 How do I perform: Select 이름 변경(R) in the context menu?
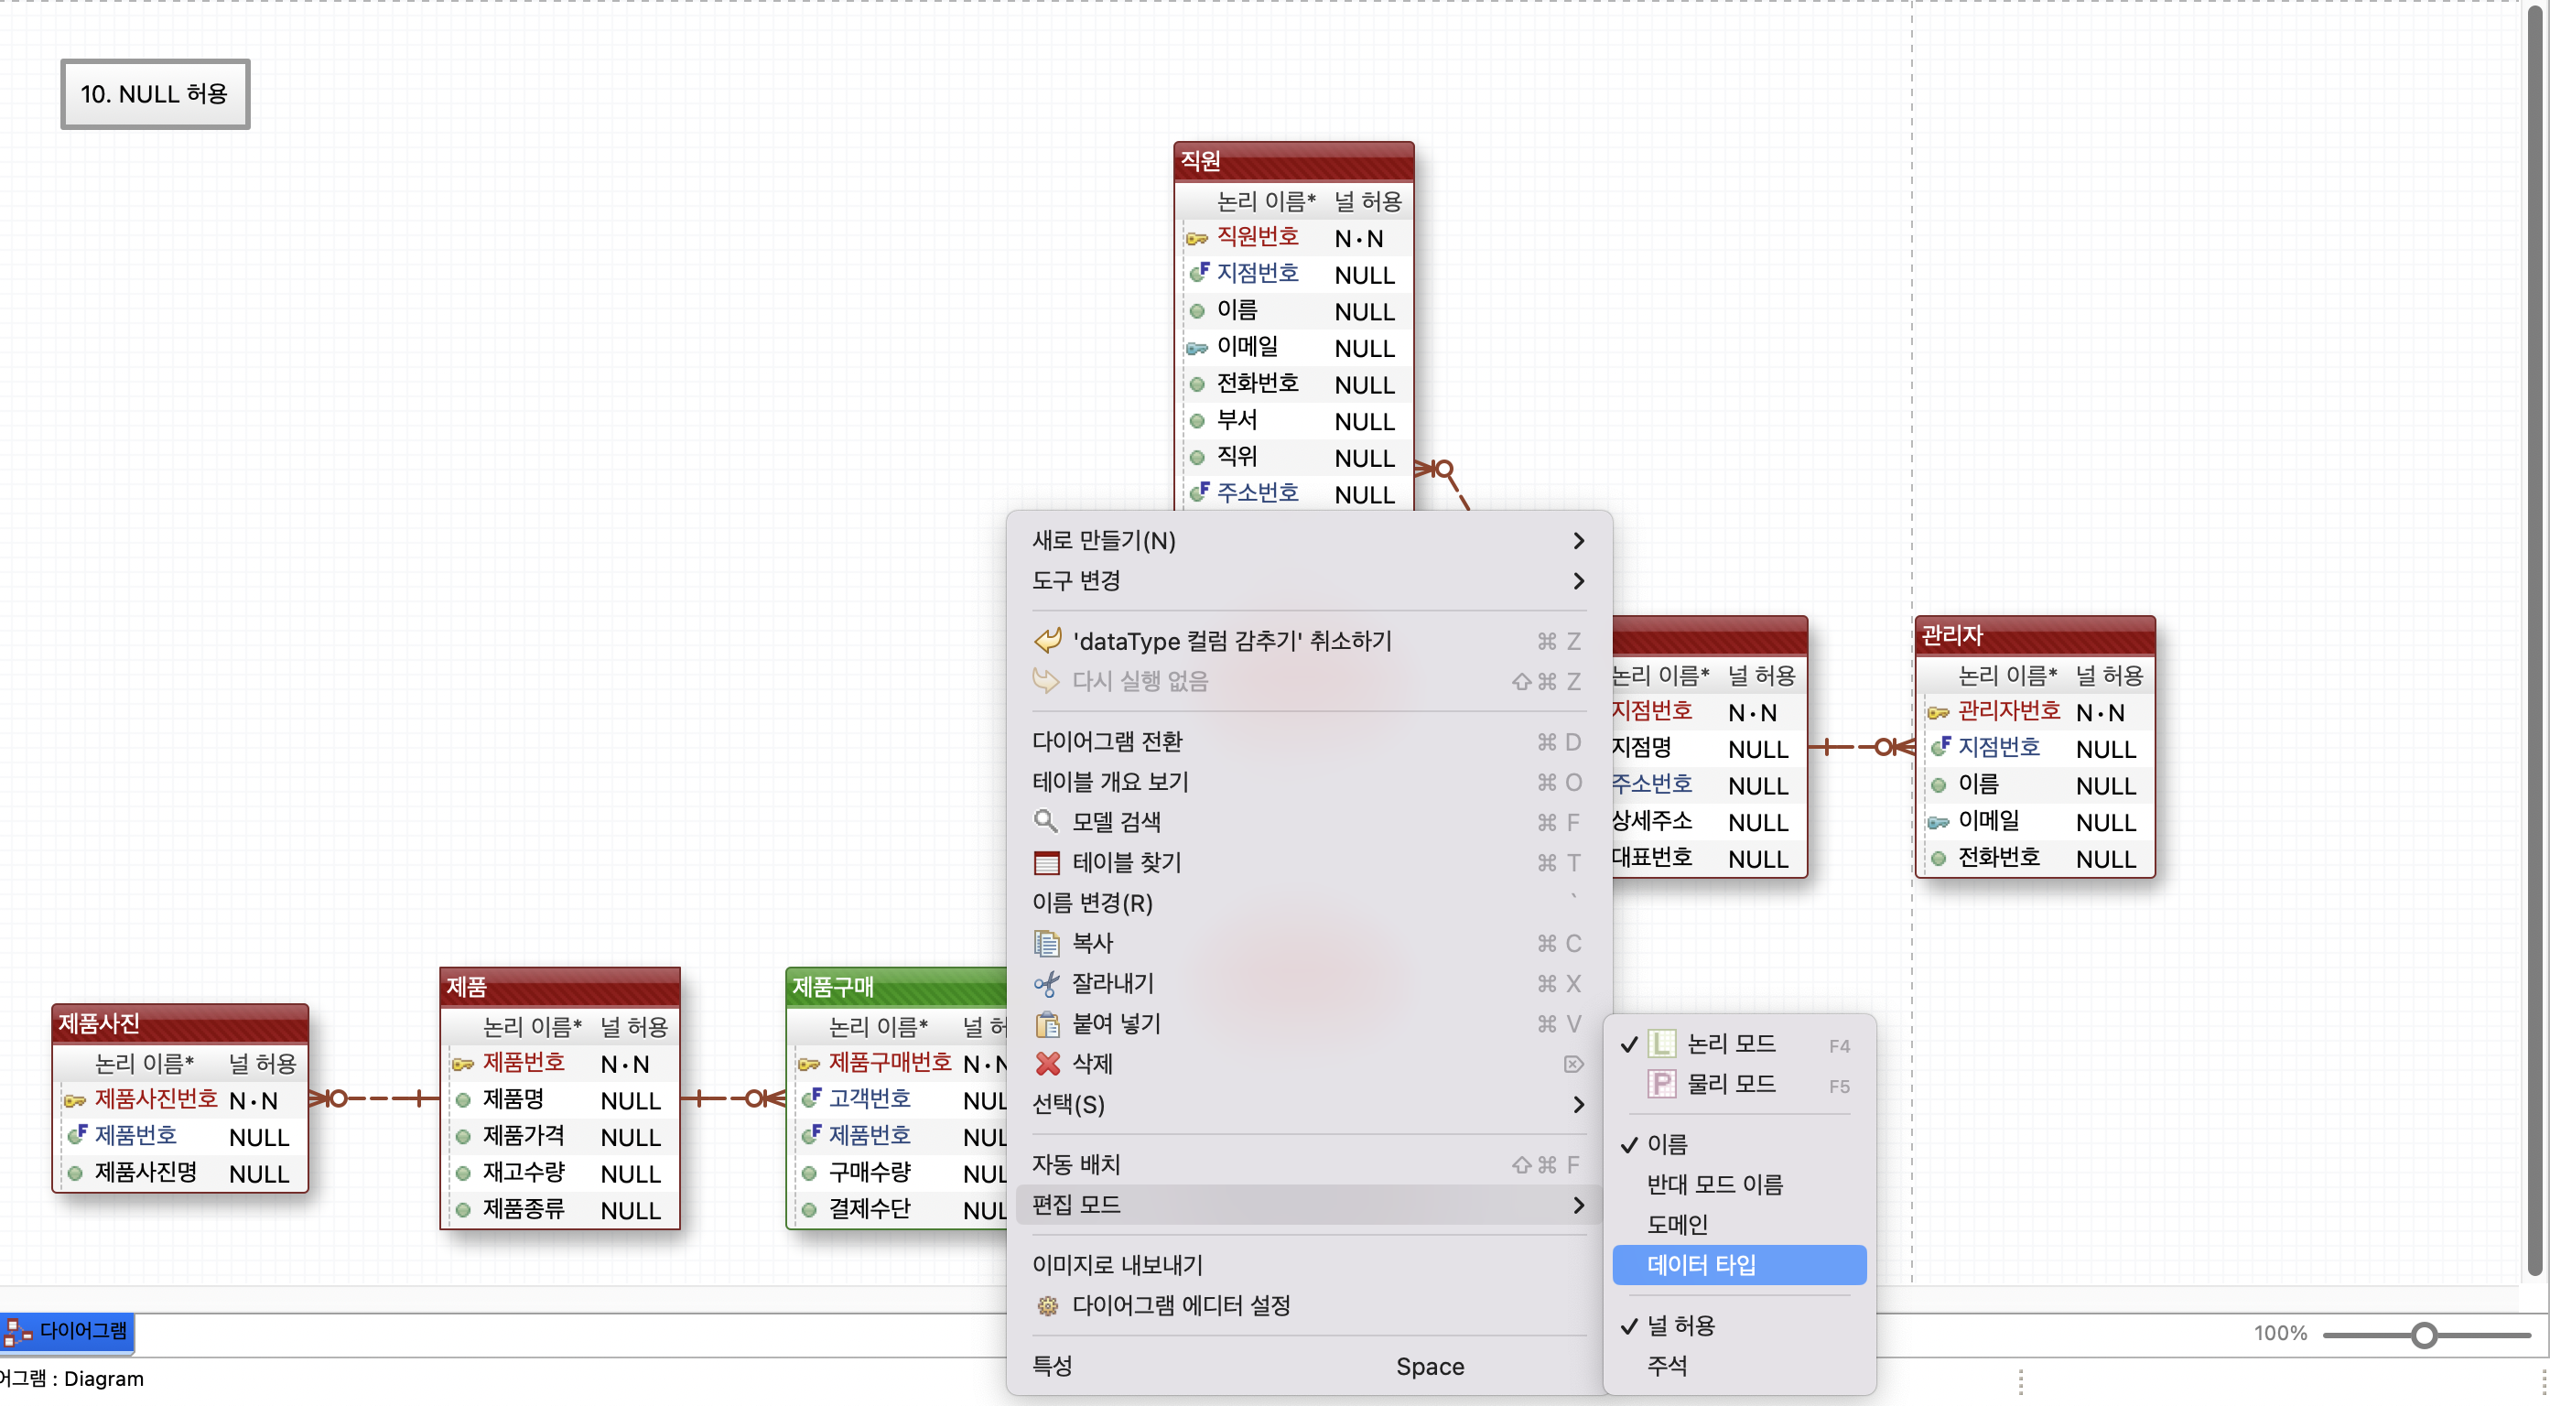tap(1309, 903)
